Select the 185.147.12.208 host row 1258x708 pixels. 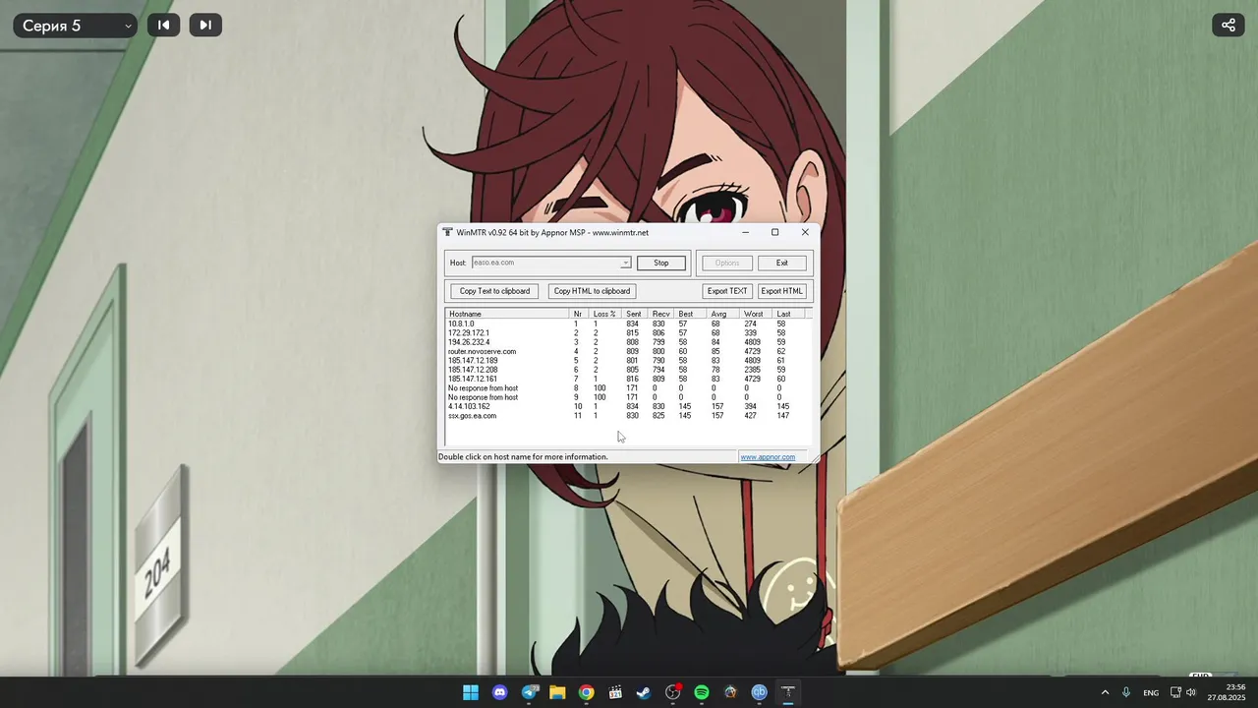[x=629, y=370]
